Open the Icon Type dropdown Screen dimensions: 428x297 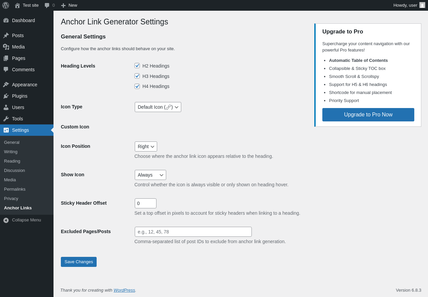(158, 107)
